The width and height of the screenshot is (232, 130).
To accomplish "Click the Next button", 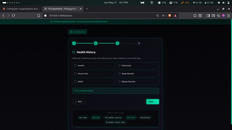I will [153, 102].
